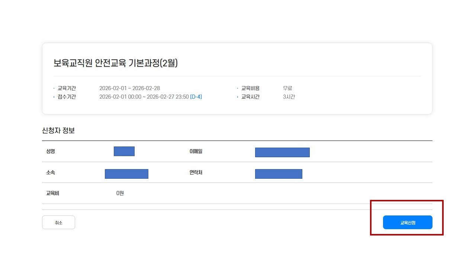
Task: Click the masked 이메일 value field
Action: tap(282, 152)
